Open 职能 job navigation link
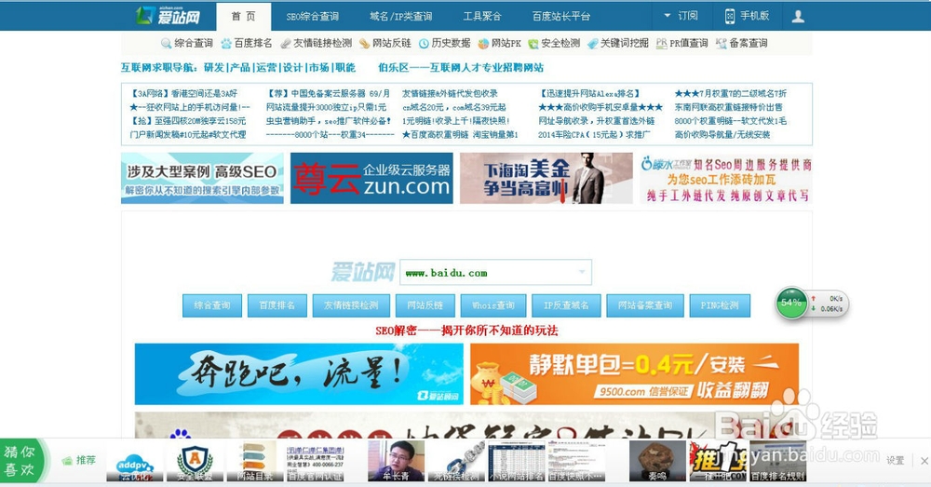 [345, 68]
